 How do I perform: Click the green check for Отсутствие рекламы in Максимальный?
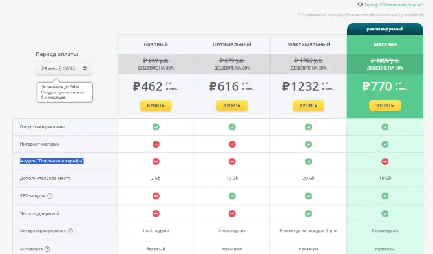(308, 127)
